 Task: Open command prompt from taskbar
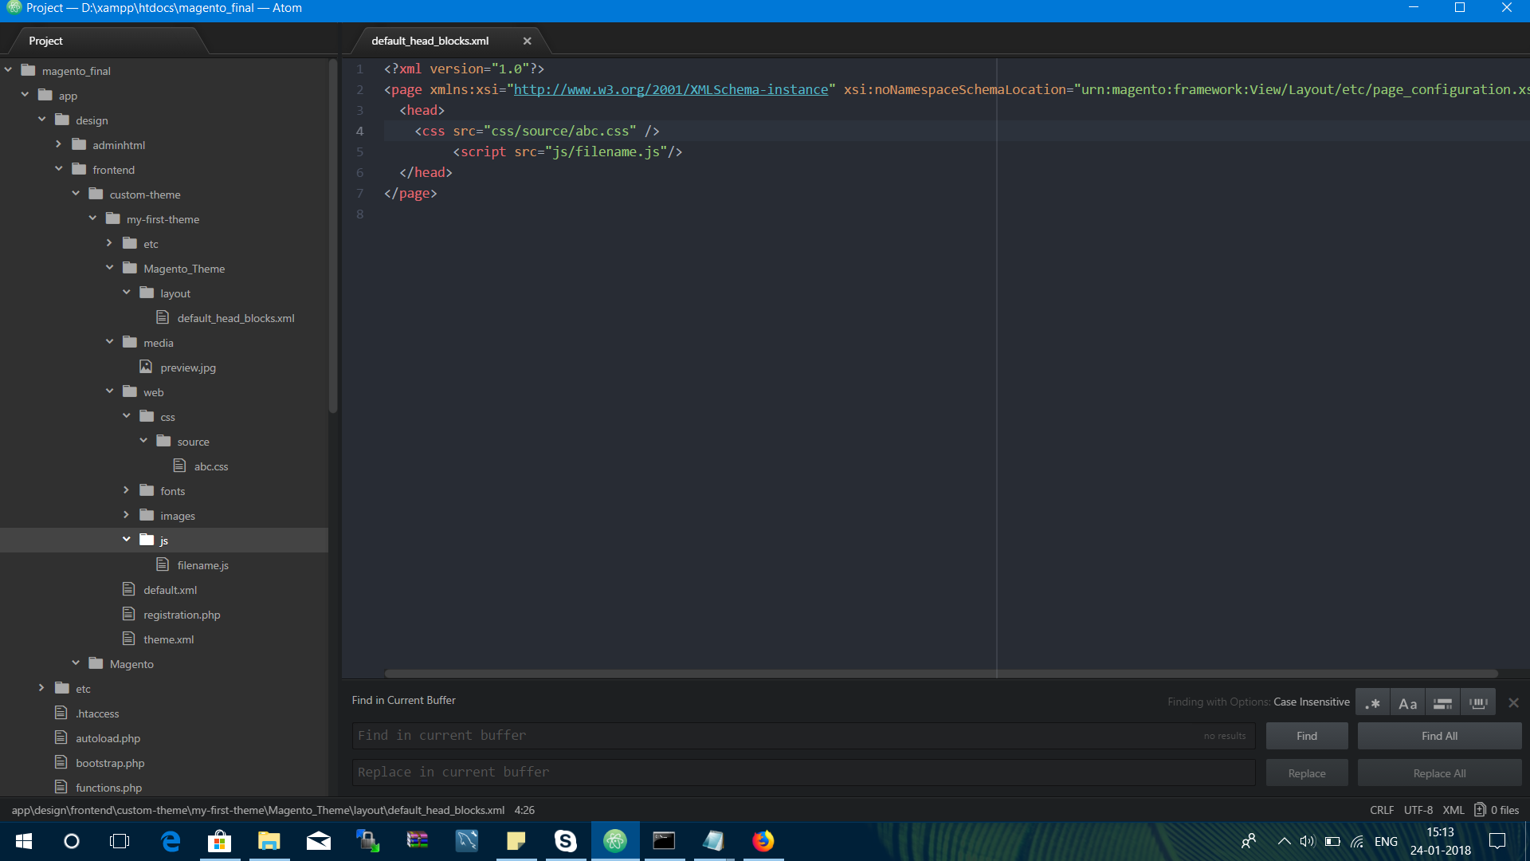pyautogui.click(x=665, y=841)
